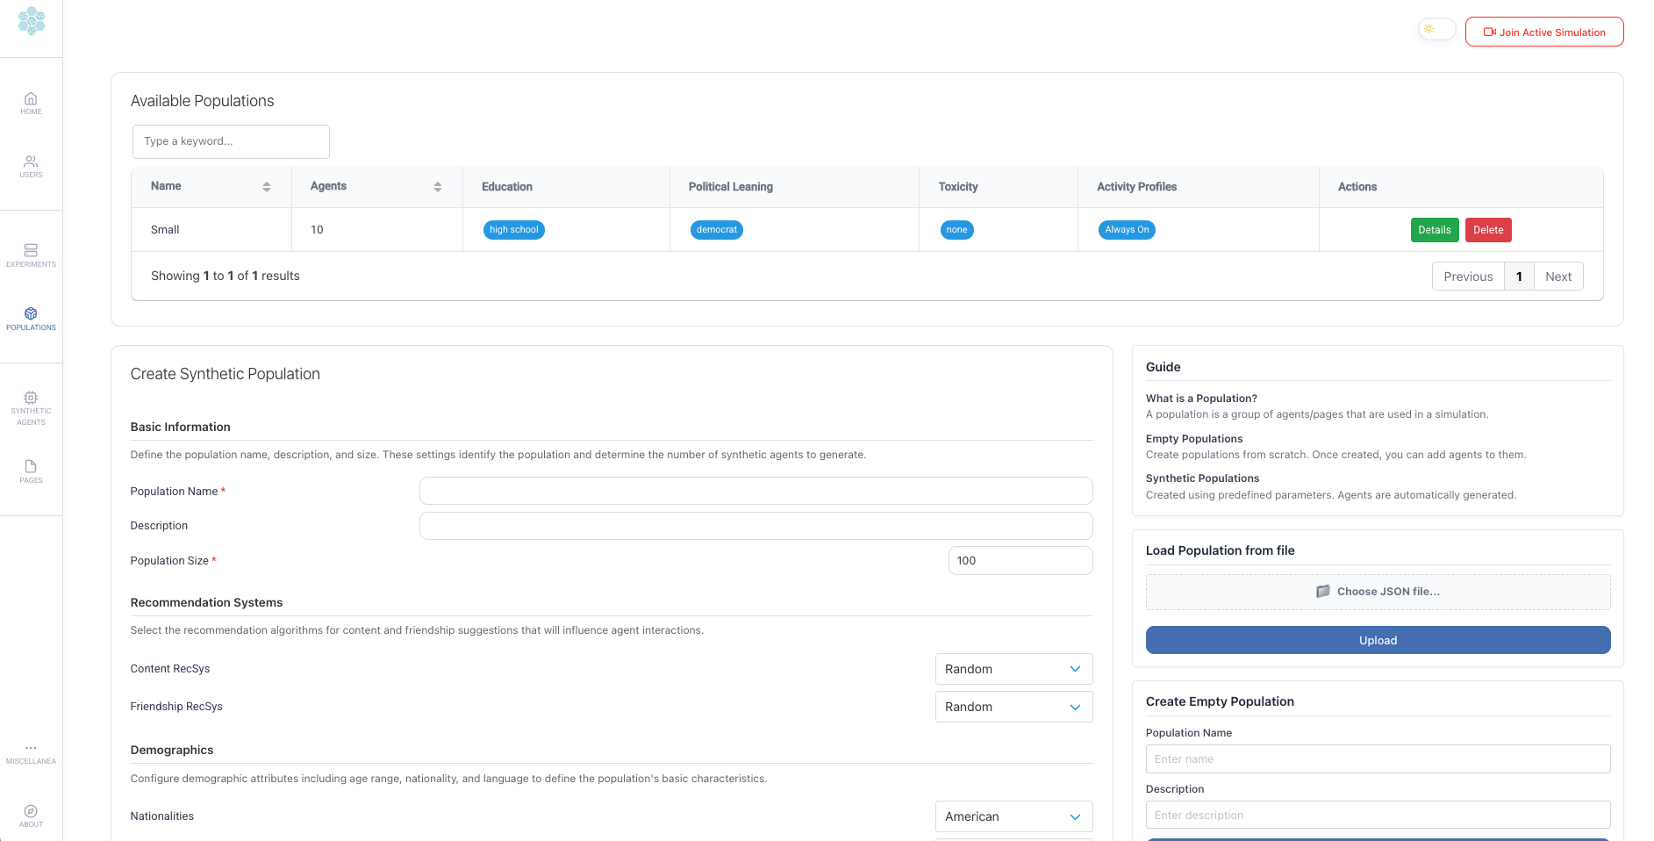
Task: Open Synthetic Agents from sidebar
Action: pyautogui.click(x=31, y=408)
